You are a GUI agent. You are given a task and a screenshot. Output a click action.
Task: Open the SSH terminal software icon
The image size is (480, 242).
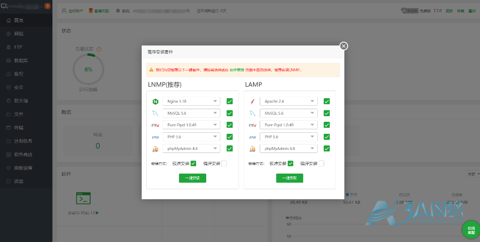click(83, 198)
